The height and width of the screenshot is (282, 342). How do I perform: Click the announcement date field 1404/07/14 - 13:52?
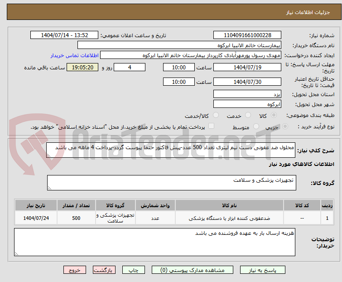64,35
